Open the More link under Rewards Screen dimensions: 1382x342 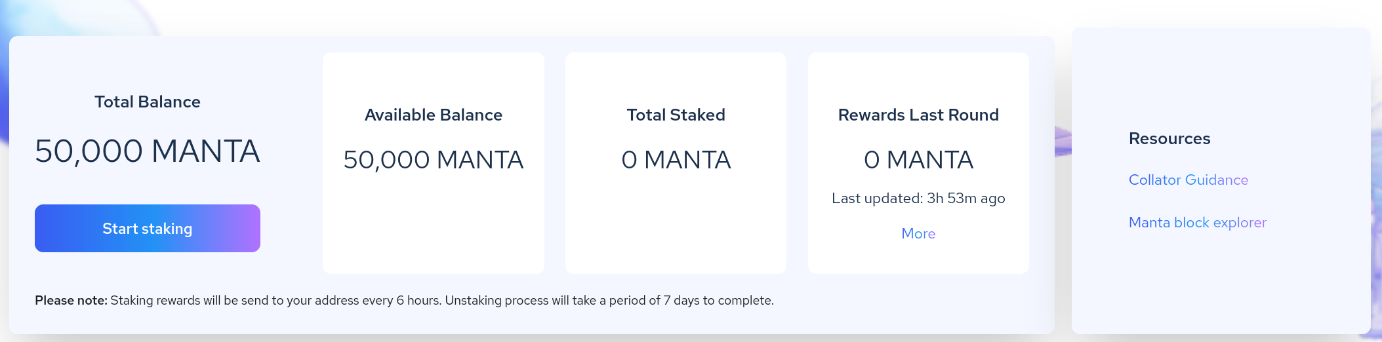point(918,234)
